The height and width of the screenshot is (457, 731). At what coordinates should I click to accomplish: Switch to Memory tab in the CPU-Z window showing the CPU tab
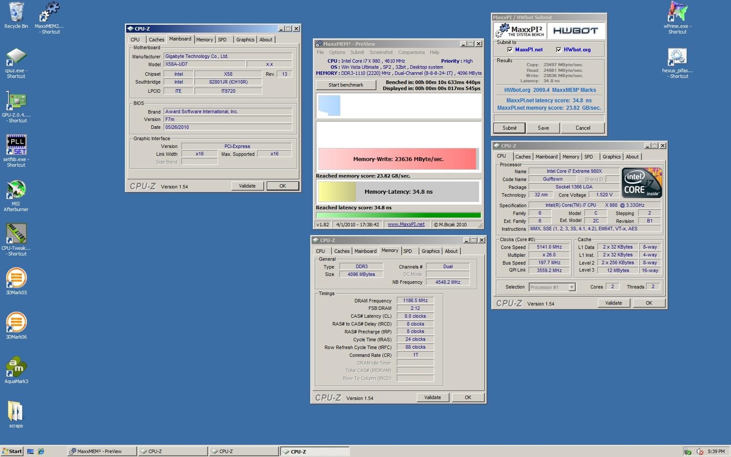coord(571,157)
